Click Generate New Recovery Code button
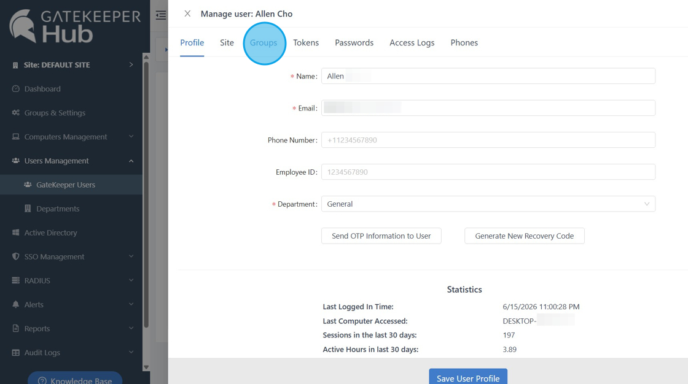The height and width of the screenshot is (384, 688). click(x=525, y=236)
